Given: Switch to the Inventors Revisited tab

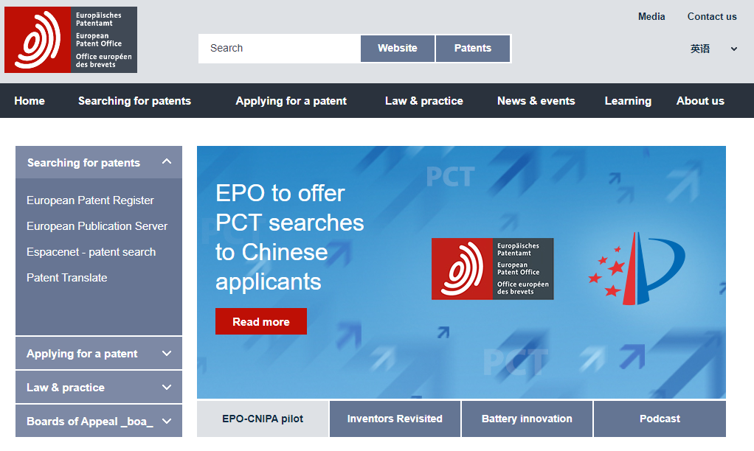Looking at the screenshot, I should click(395, 419).
